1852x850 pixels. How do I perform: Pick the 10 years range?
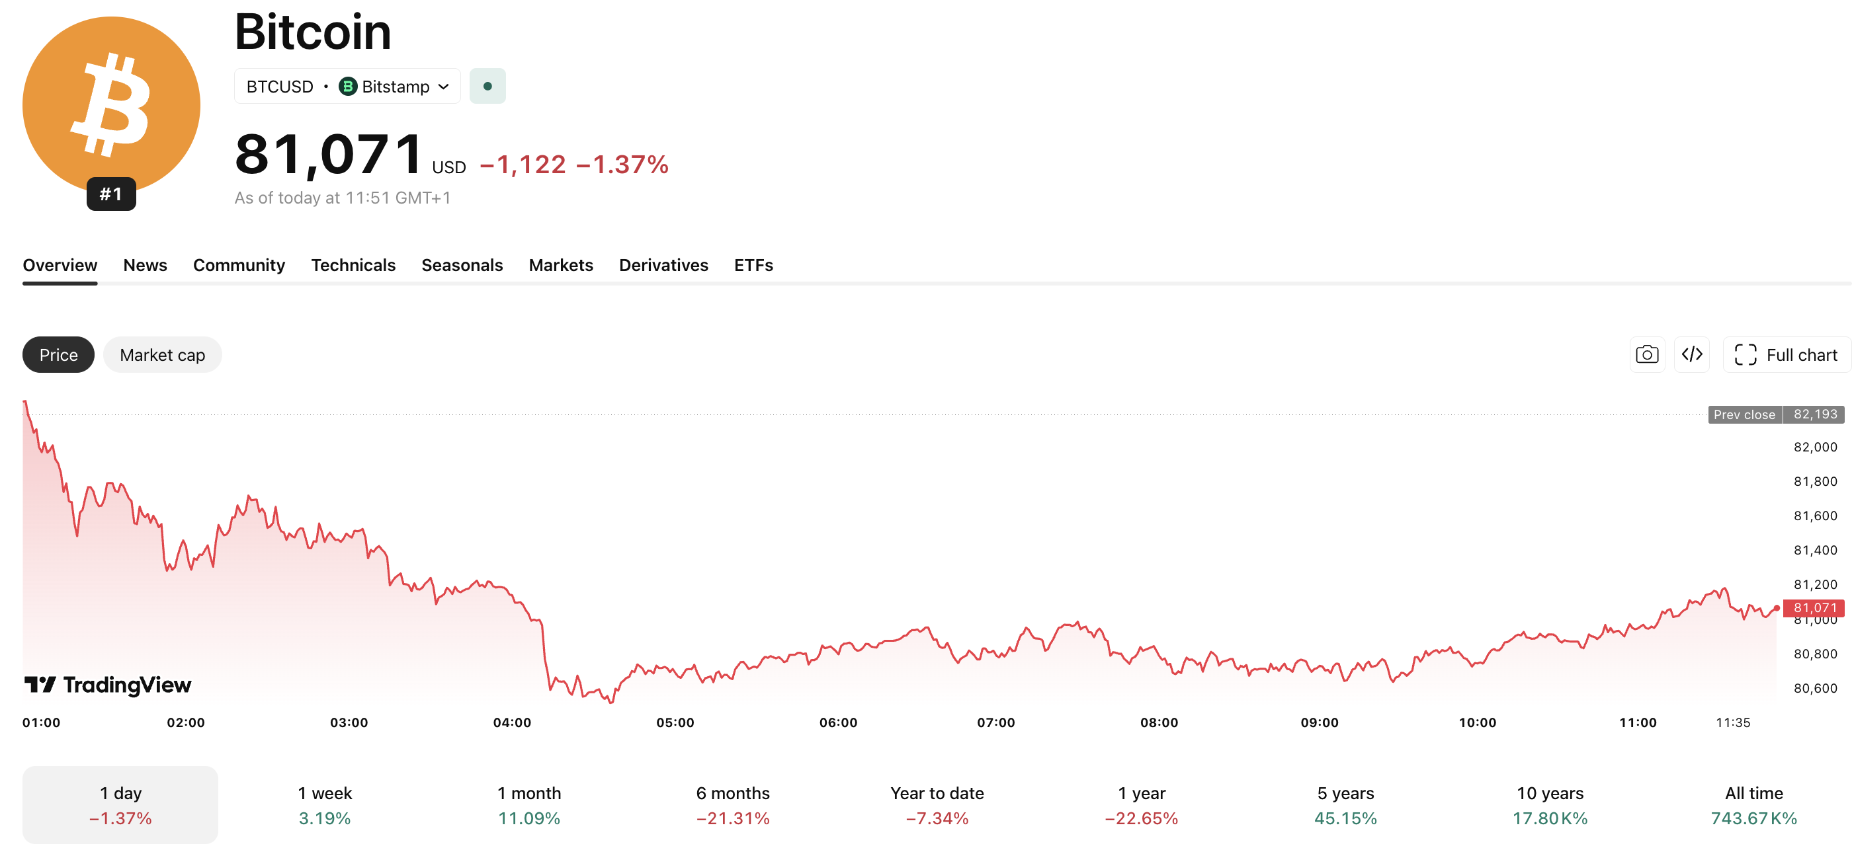point(1550,805)
